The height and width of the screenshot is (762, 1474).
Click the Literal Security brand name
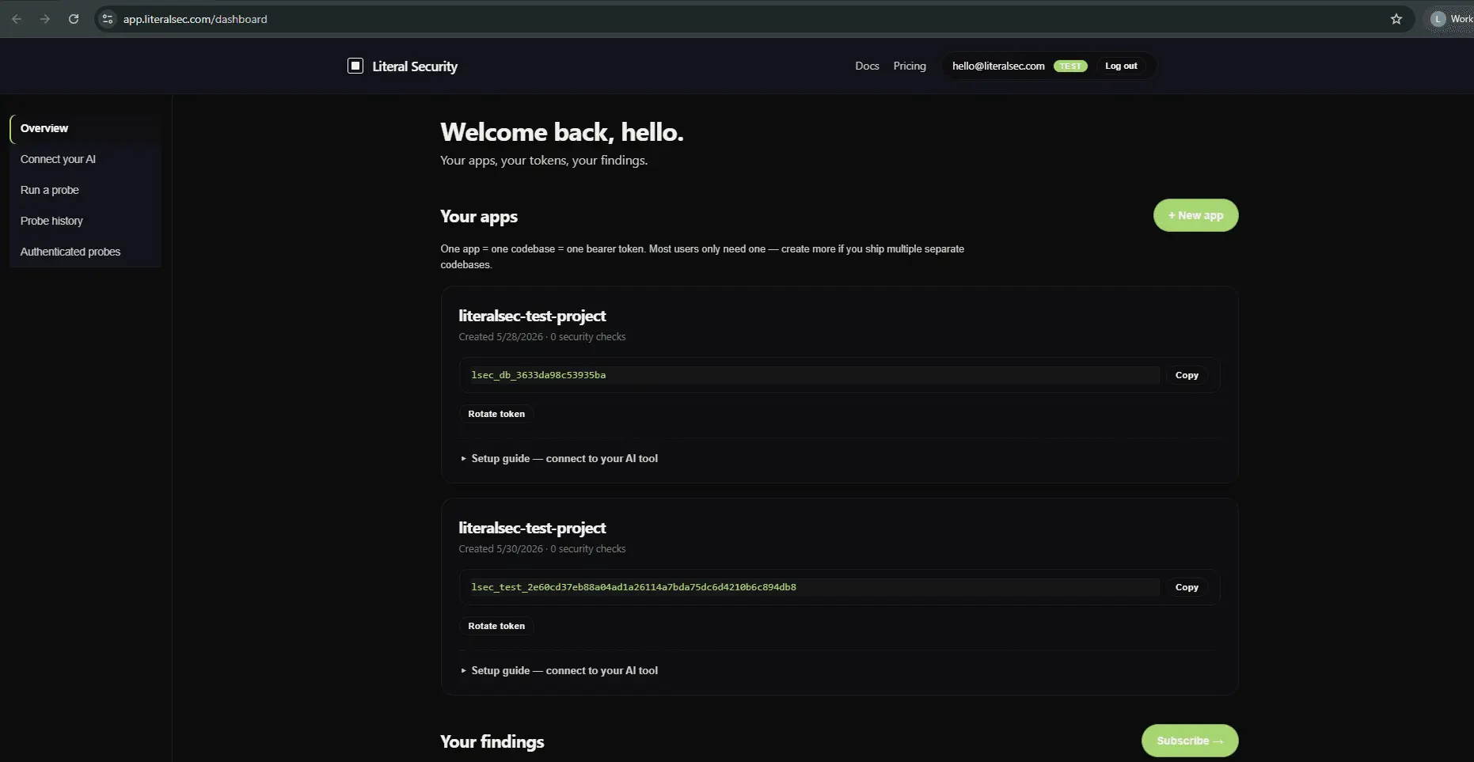point(415,66)
